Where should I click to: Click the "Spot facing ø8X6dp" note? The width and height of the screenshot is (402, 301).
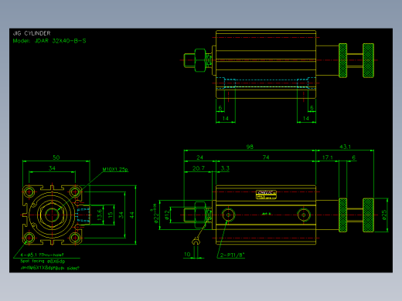click(43, 261)
